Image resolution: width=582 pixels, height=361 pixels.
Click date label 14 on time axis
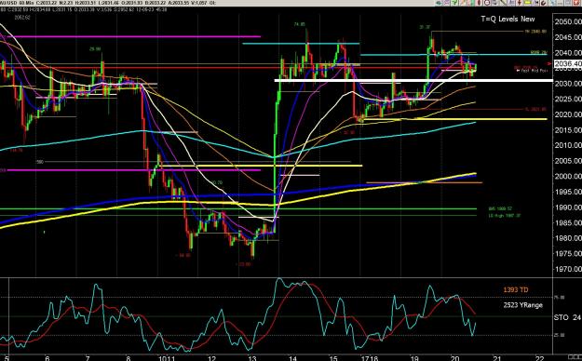pos(292,358)
